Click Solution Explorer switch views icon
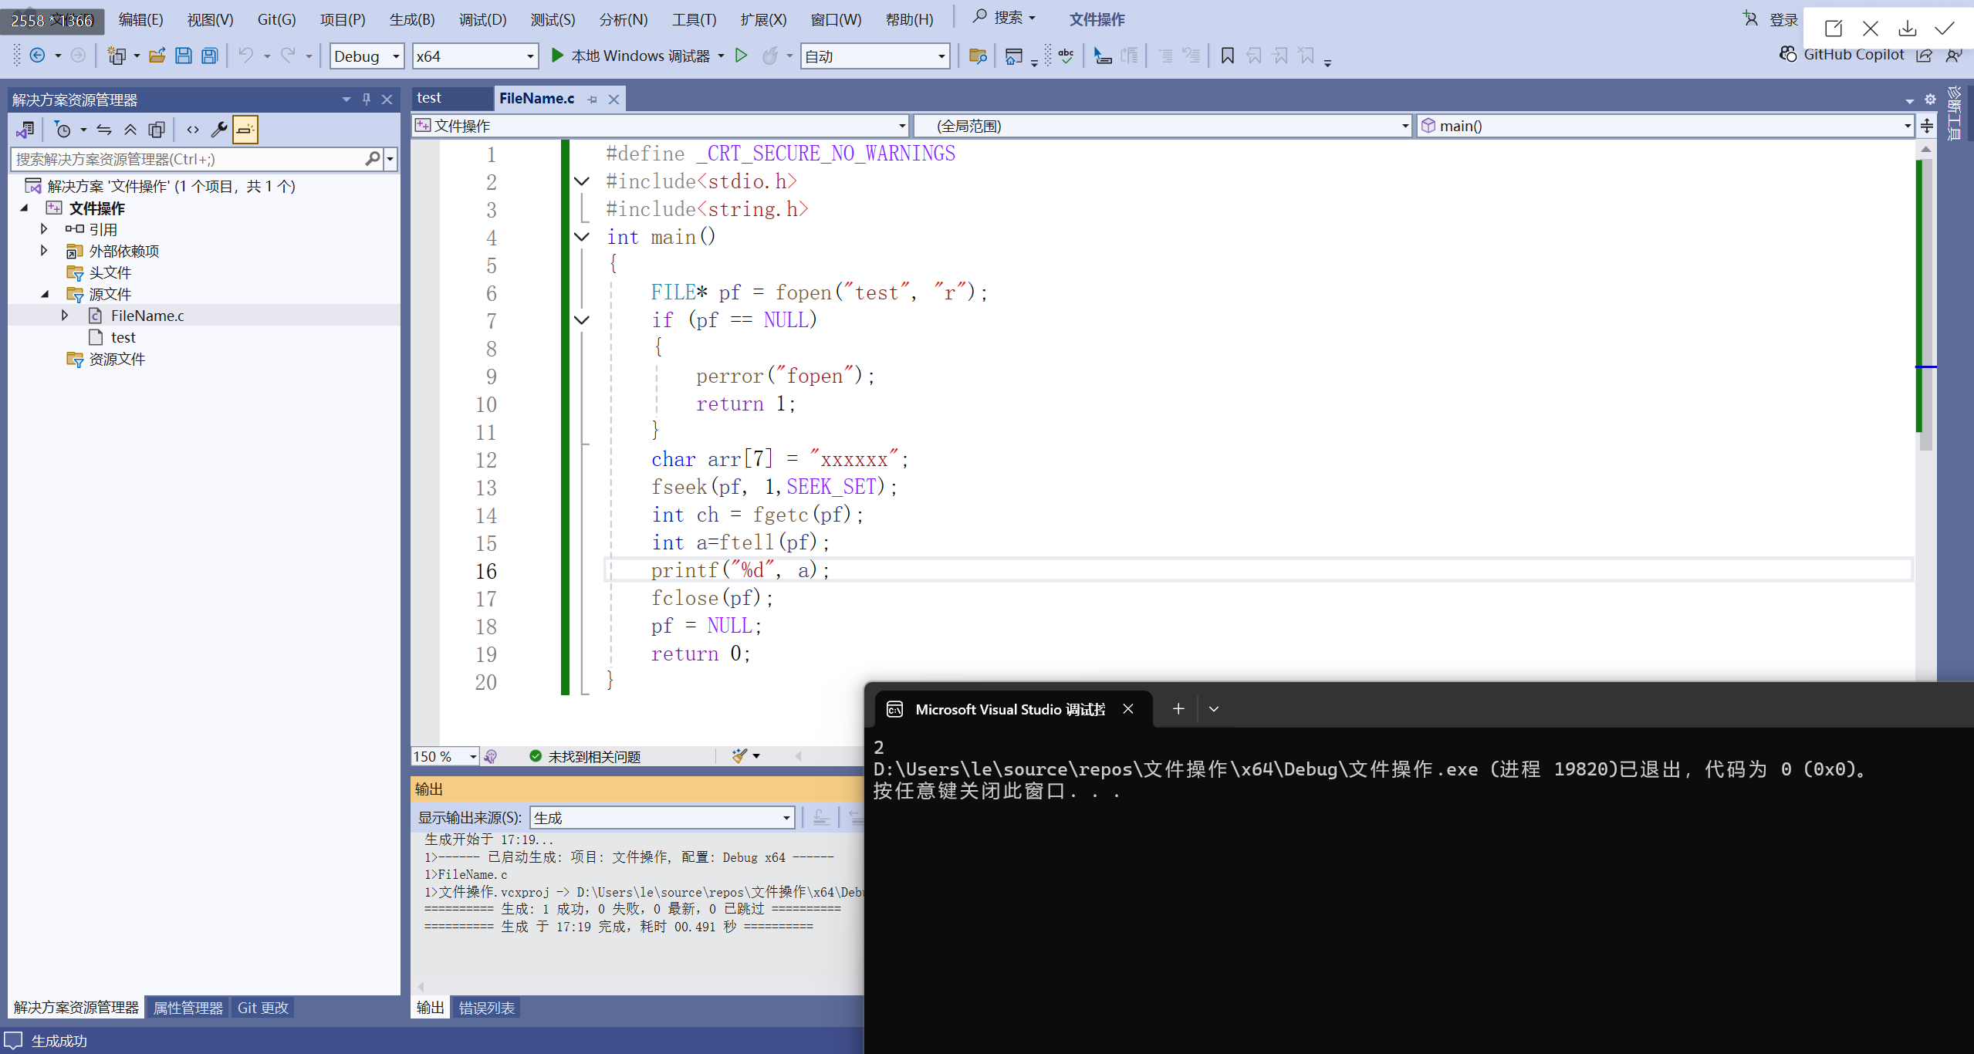Image resolution: width=1974 pixels, height=1054 pixels. (25, 130)
